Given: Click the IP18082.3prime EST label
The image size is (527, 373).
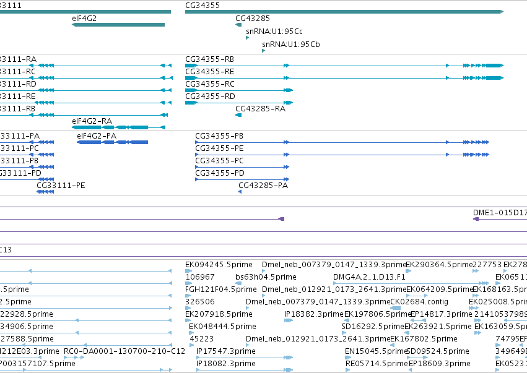Looking at the screenshot, I should (226, 364).
